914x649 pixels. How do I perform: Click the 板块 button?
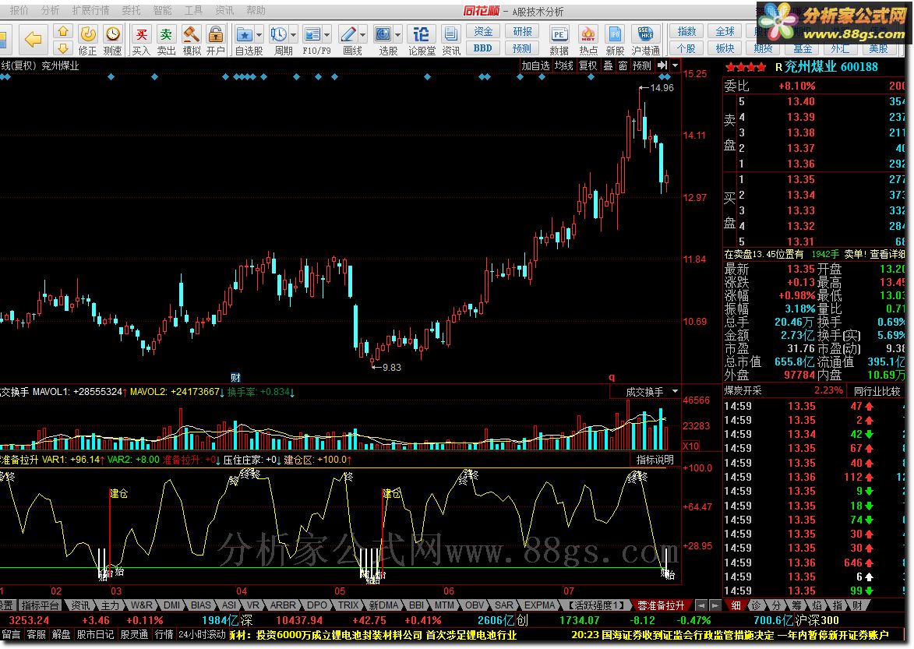(x=725, y=48)
